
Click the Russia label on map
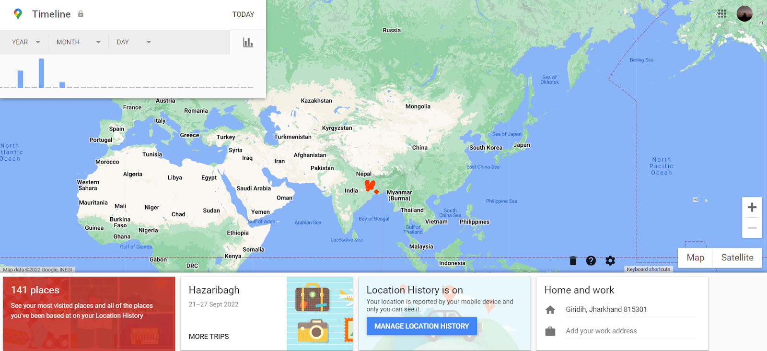(392, 30)
